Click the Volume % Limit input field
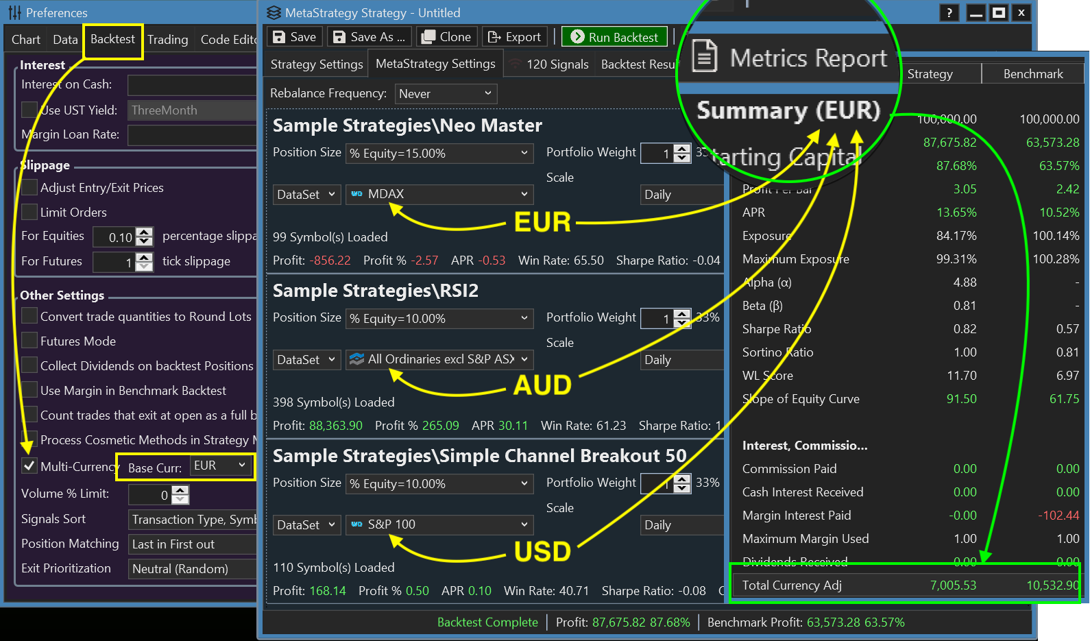Screen dimensions: 1090x641 150,494
